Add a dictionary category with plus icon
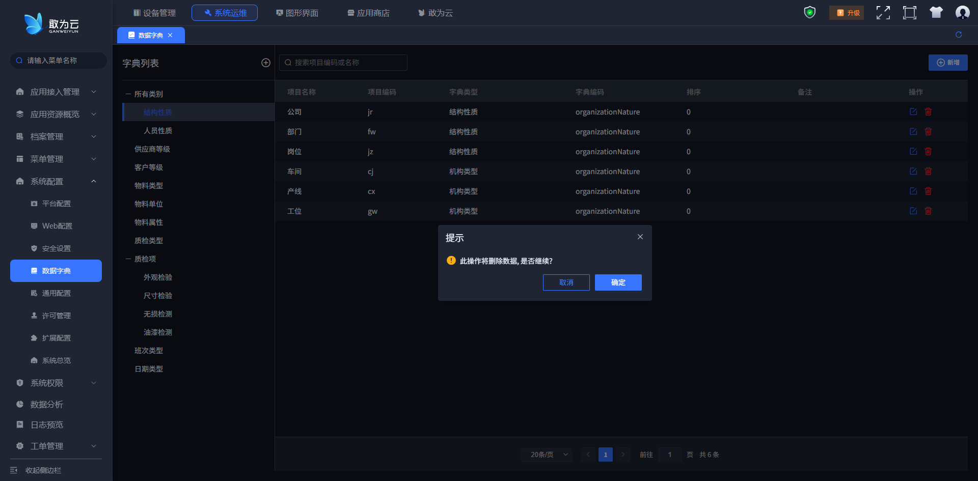The image size is (978, 481). point(266,63)
